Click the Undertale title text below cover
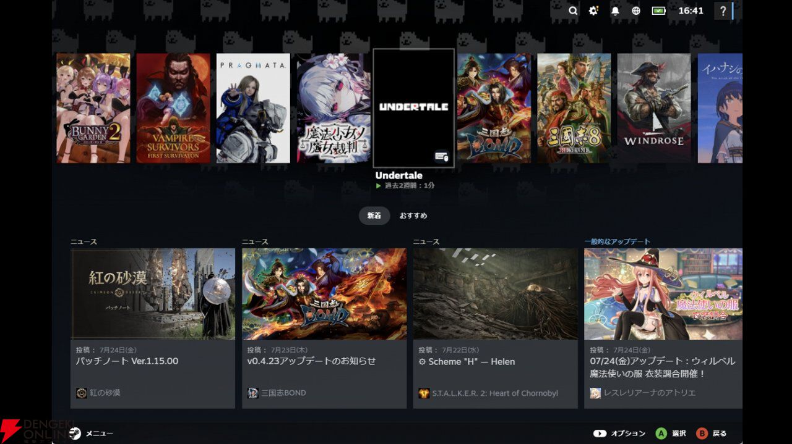792x444 pixels. tap(399, 175)
